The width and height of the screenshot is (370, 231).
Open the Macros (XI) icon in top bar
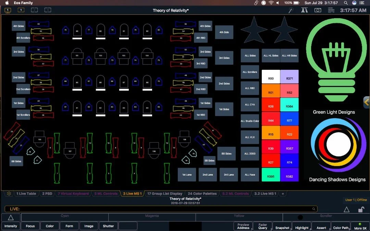click(x=304, y=10)
